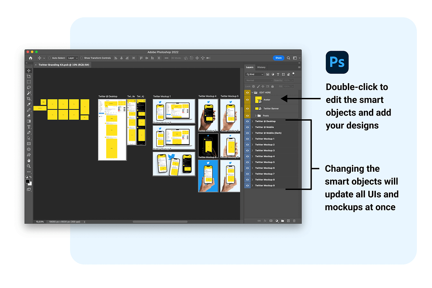Select the Layers tab
This screenshot has height=288, width=432.
click(249, 67)
